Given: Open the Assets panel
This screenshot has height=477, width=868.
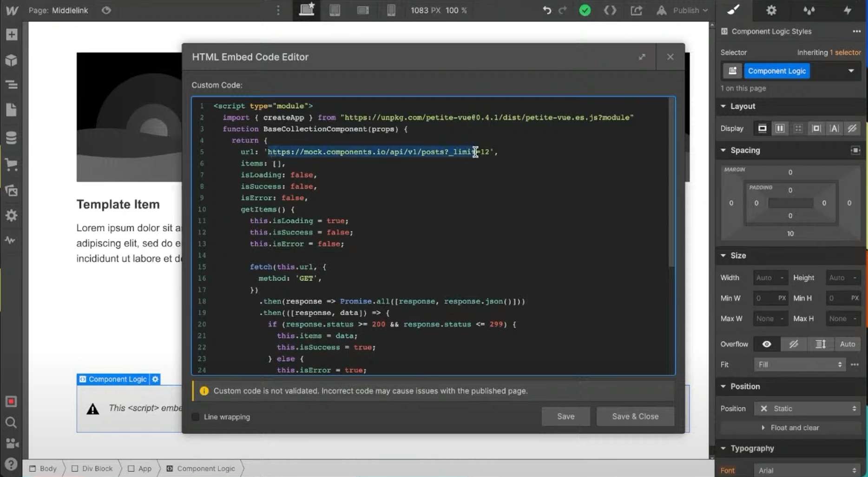Looking at the screenshot, I should click(x=12, y=190).
